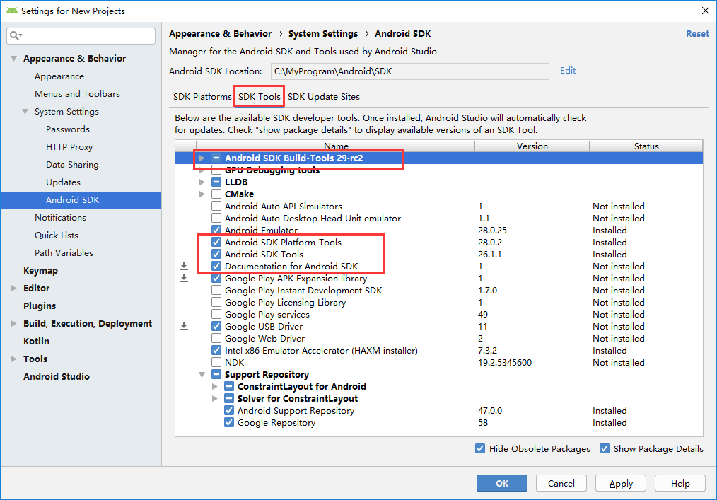Click download icon beside Google USB Driver
This screenshot has height=500, width=717.
184,326
